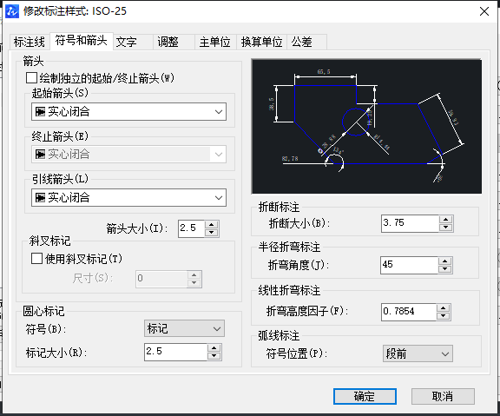
Task: Expand the 引线箭头 dropdown
Action: [x=128, y=198]
